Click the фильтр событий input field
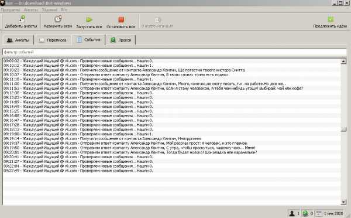The width and height of the screenshot is (351, 218). pos(174,52)
